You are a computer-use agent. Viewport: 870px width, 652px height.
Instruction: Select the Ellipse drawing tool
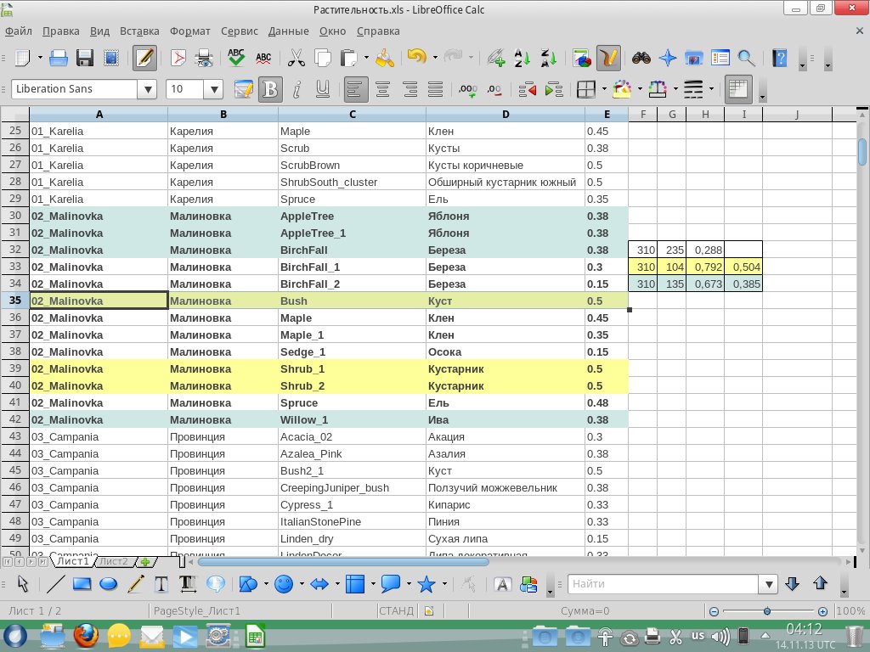click(109, 584)
